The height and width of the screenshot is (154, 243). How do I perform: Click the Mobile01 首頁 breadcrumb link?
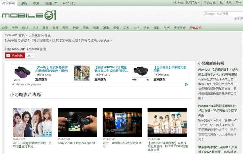click(x=15, y=35)
